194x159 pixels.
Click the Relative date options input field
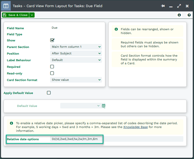[116, 139]
